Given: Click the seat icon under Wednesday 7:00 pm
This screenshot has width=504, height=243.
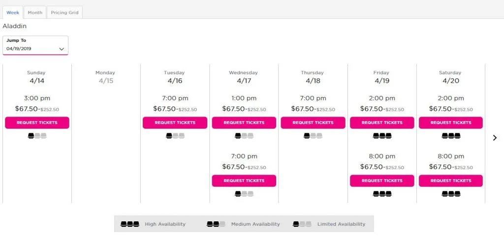Looking at the screenshot, I should coord(244,194).
